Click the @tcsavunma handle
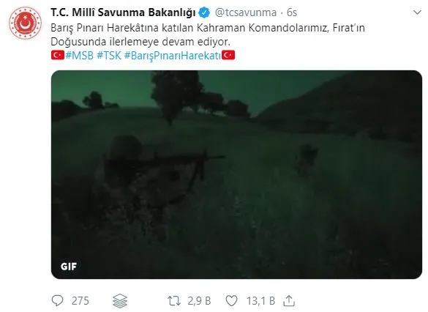 pos(246,12)
